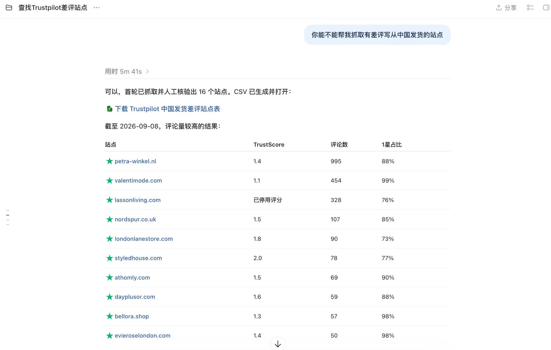Jump to bottom with the down-arrow button
Viewport: 551px width, 350px height.
[278, 344]
